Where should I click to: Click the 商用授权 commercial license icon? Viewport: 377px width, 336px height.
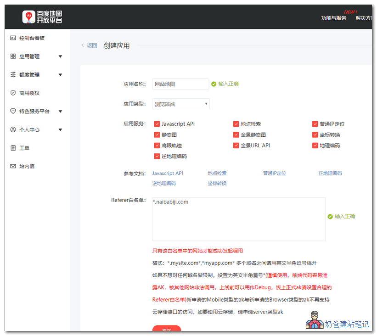point(13,93)
